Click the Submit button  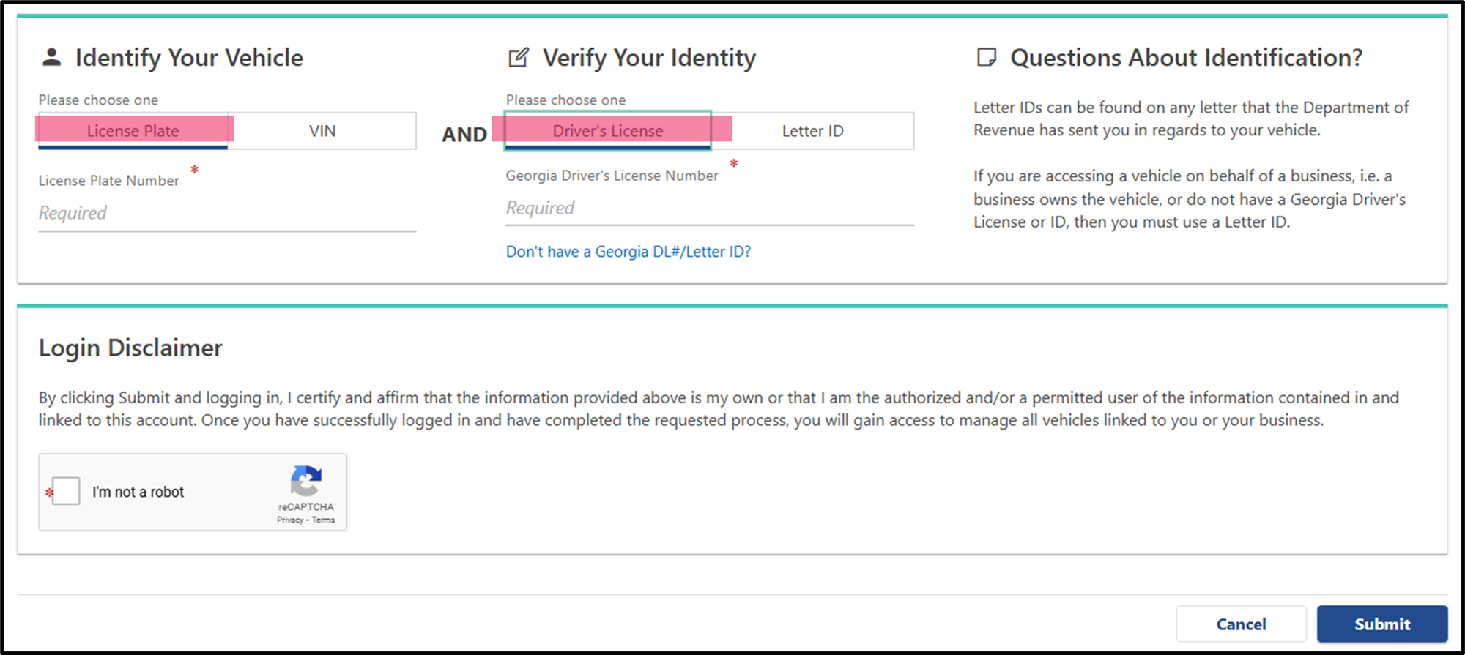click(1382, 624)
